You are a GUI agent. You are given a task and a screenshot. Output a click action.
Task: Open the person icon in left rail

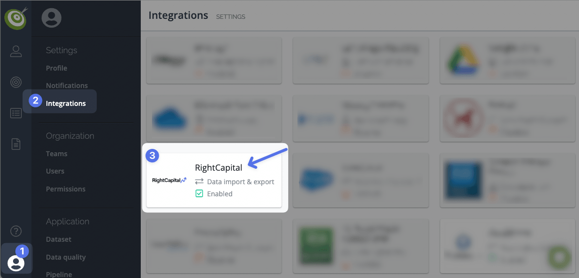pos(16,52)
